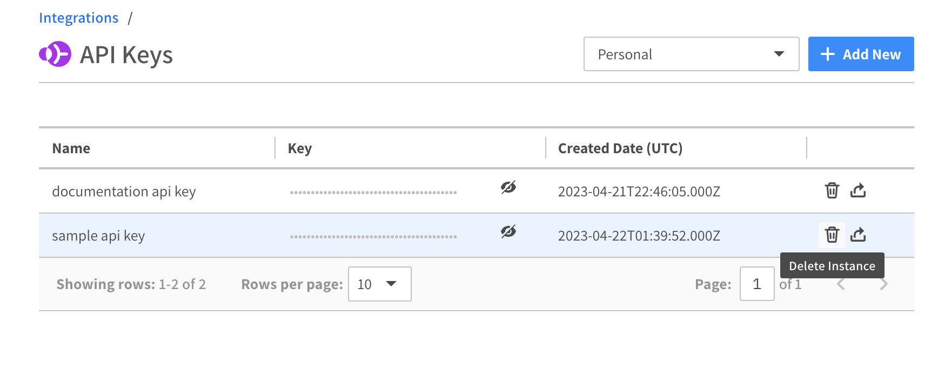Click the masked key of documentation api key
Viewport: 938px width, 370px height.
373,192
